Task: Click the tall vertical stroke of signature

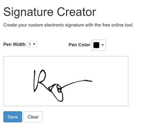Action: pos(35,81)
